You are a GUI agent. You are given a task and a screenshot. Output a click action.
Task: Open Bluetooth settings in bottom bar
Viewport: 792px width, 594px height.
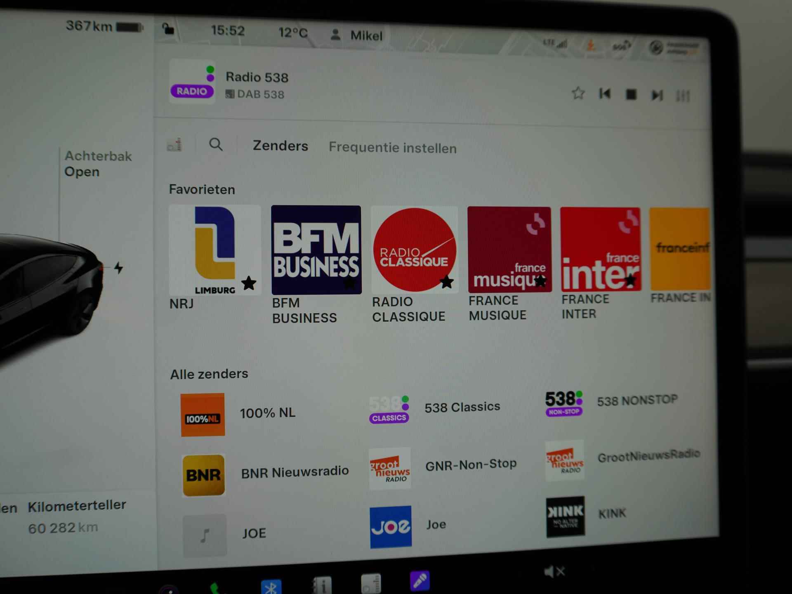271,586
